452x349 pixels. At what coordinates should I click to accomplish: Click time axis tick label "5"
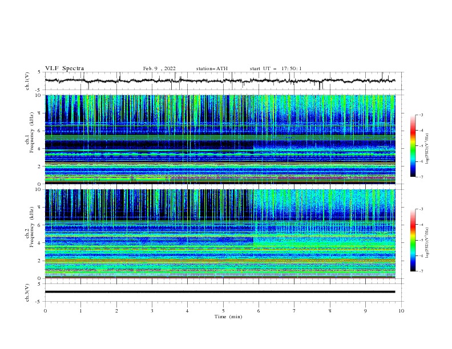223,311
